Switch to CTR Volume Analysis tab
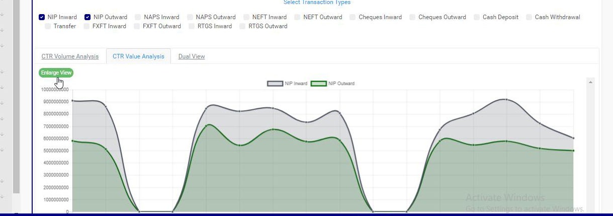The width and height of the screenshot is (613, 216). (70, 56)
